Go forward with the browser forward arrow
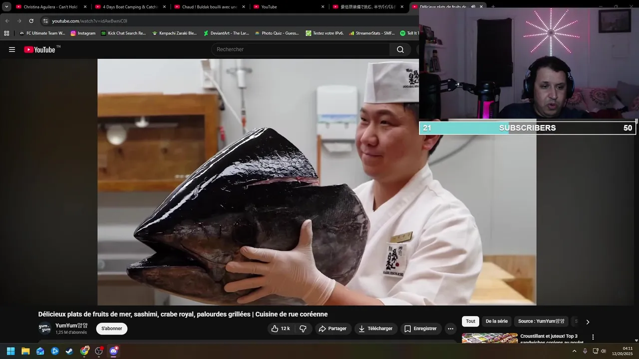This screenshot has height=359, width=639. (19, 21)
